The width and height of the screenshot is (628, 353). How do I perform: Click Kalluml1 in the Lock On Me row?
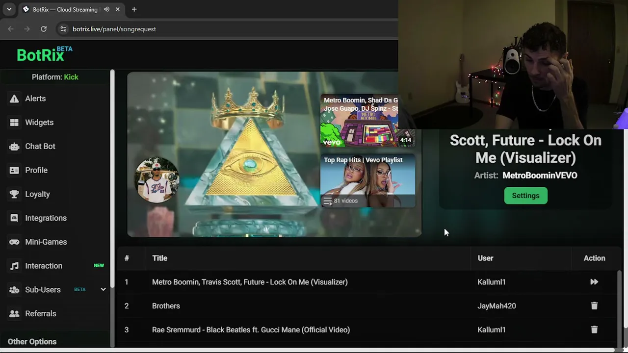coord(491,282)
